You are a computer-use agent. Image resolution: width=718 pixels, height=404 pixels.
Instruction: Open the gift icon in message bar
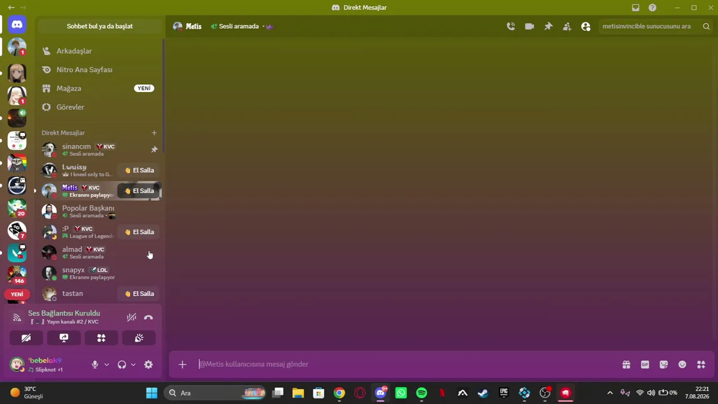point(626,365)
